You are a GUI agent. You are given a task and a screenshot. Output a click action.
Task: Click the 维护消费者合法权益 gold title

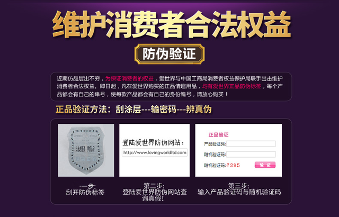click(x=172, y=24)
